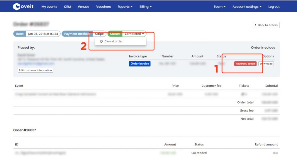Download the order invoice
This screenshot has height=164, width=297.
point(266,64)
